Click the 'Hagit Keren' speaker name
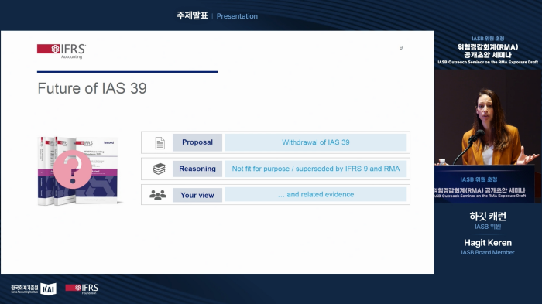 pos(488,243)
